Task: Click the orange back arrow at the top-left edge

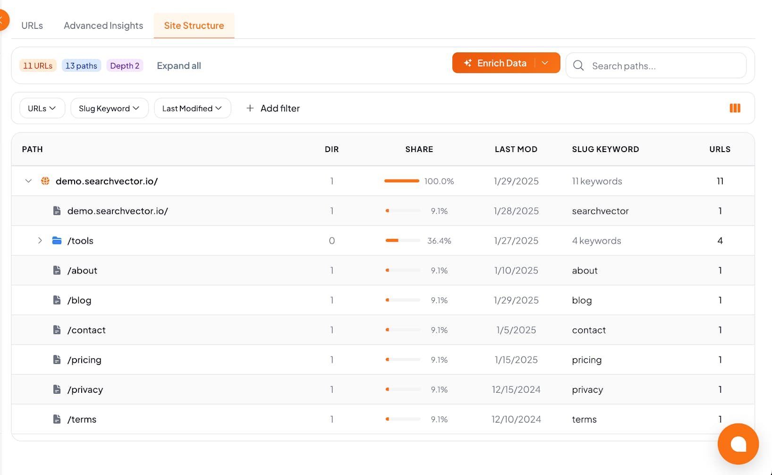Action: click(4, 20)
